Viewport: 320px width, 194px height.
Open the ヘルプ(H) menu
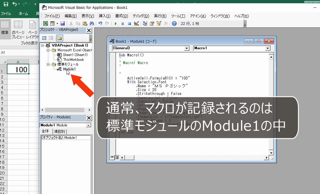(241, 16)
